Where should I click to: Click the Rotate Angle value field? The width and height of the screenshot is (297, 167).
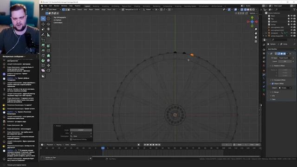click(x=81, y=130)
